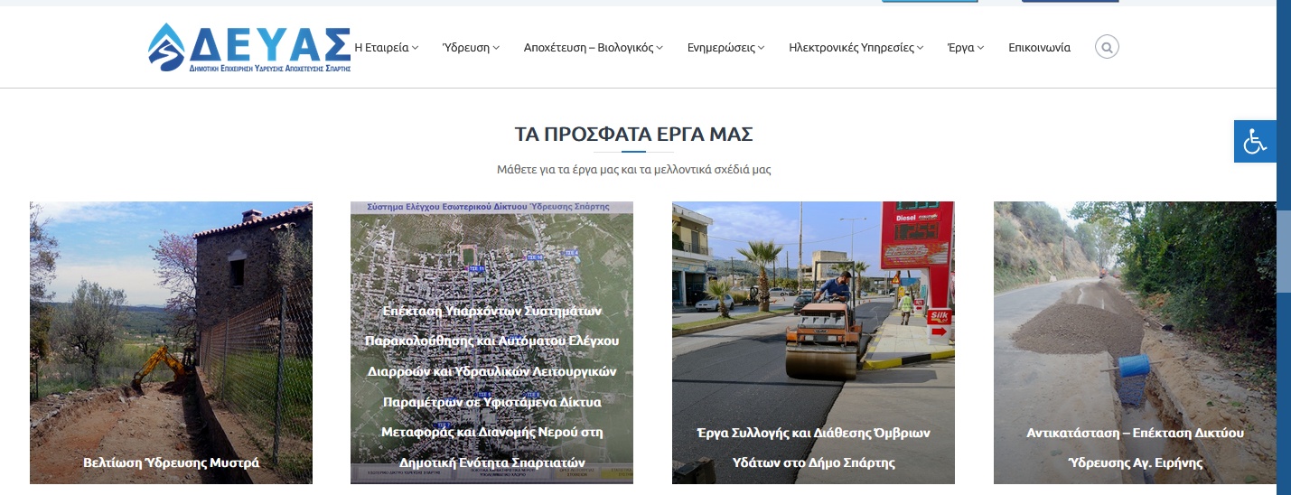Open the Επέκταση Υπαρχόντων Συστημάτων project title
Image resolution: width=1291 pixels, height=495 pixels.
(x=491, y=311)
